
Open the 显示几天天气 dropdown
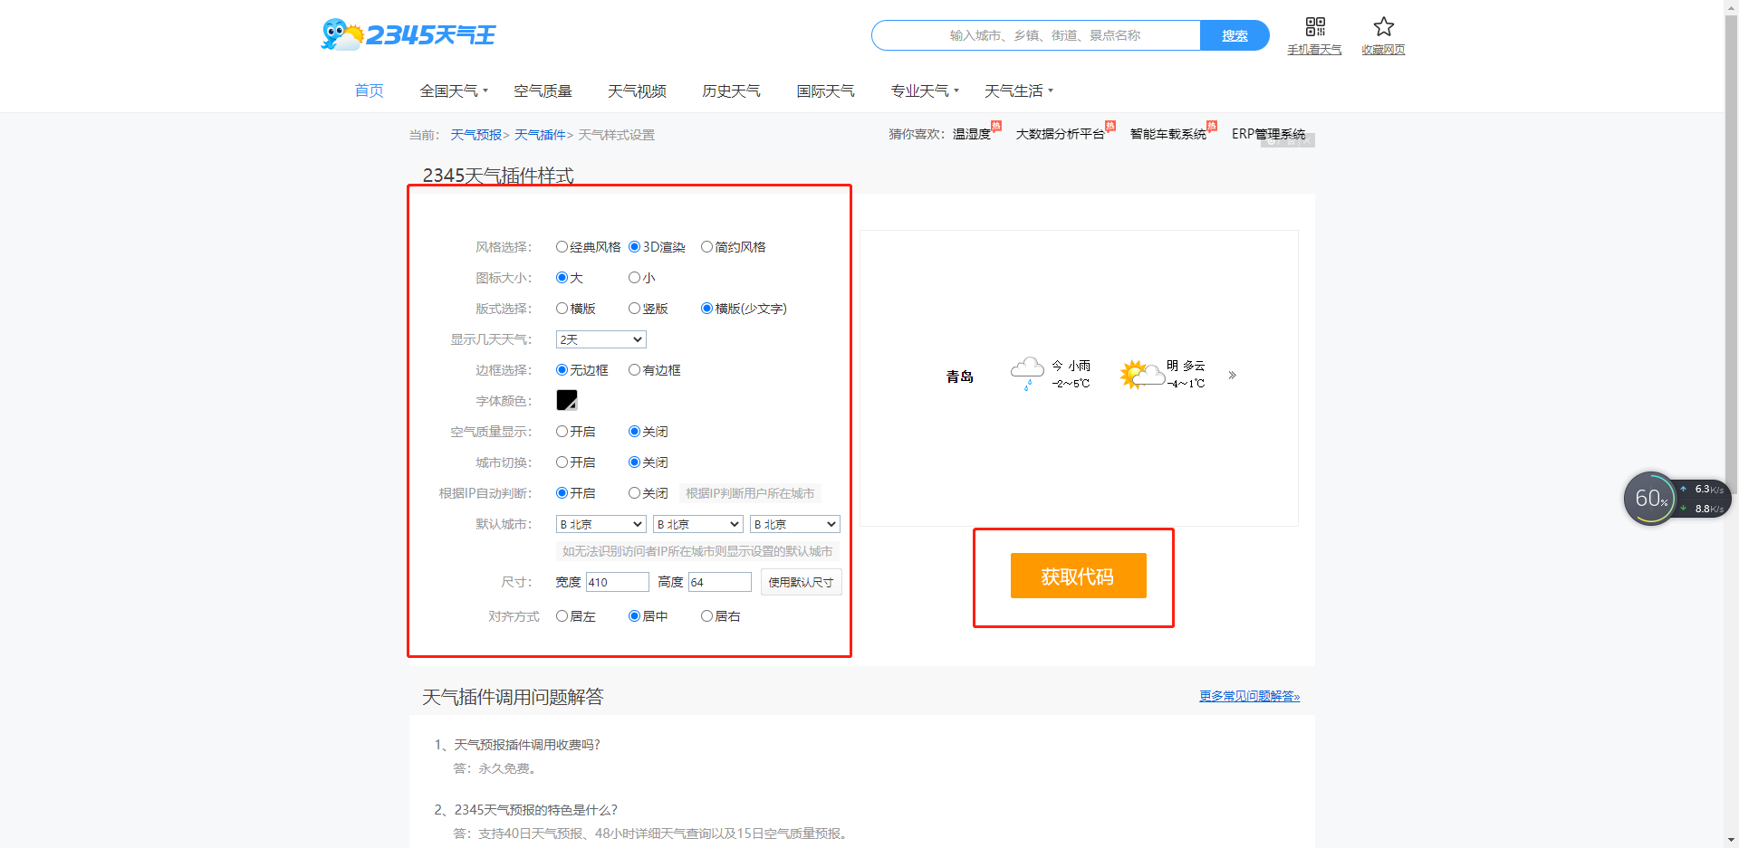pyautogui.click(x=600, y=339)
